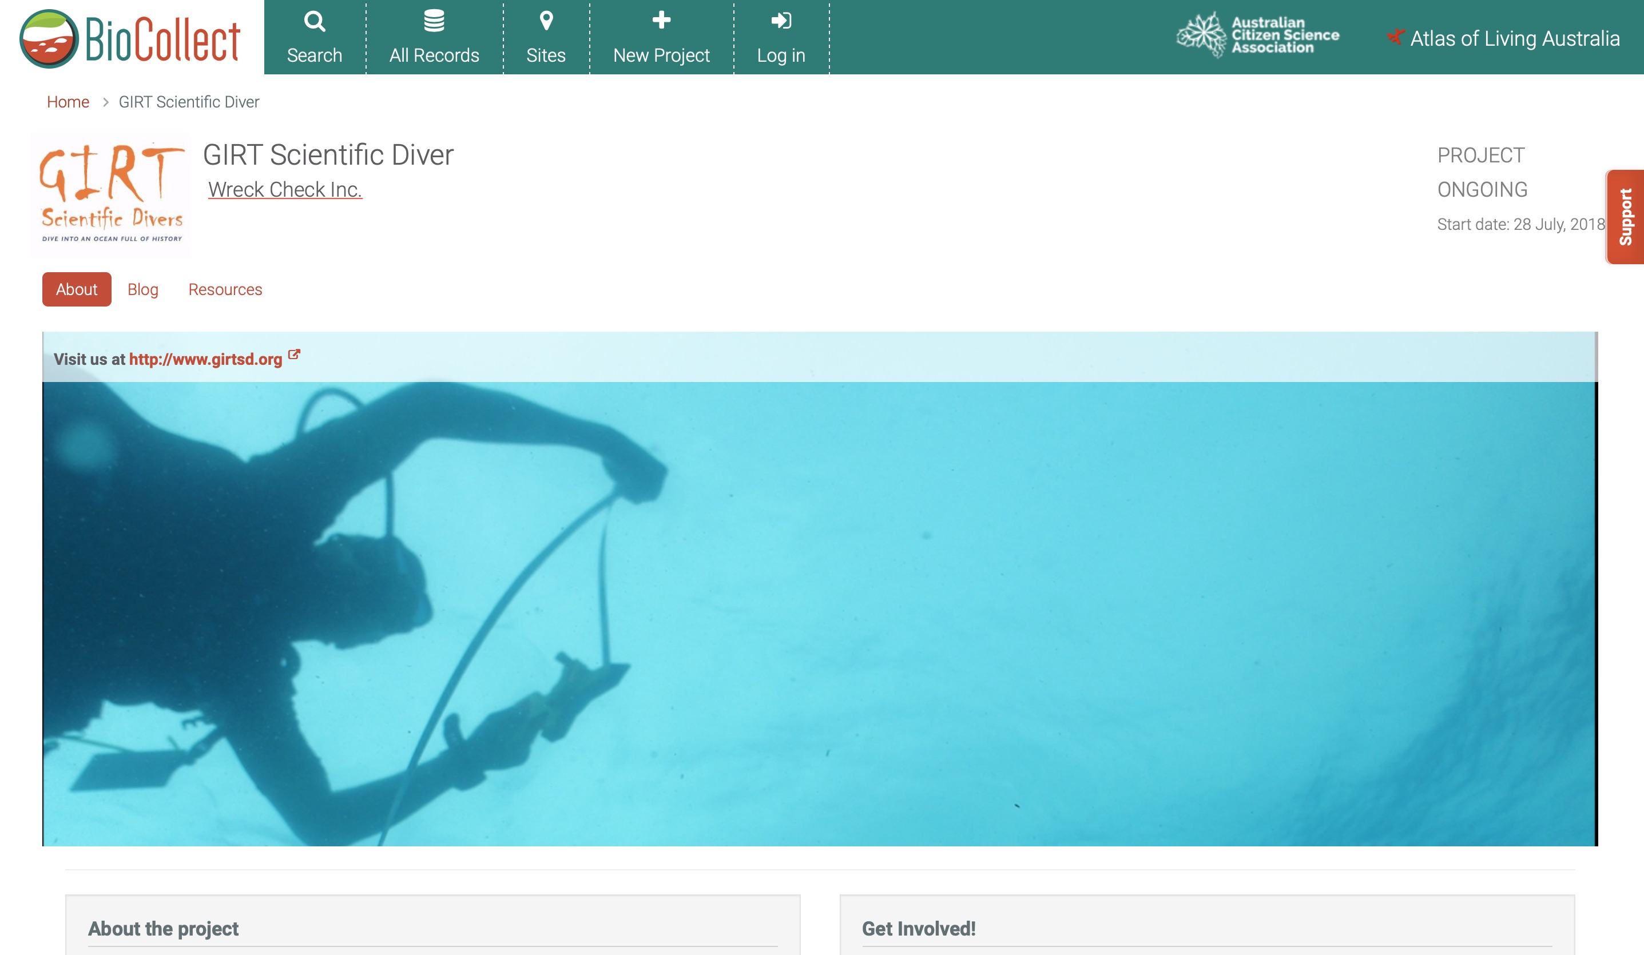Click the Get Involved! heading

click(919, 928)
